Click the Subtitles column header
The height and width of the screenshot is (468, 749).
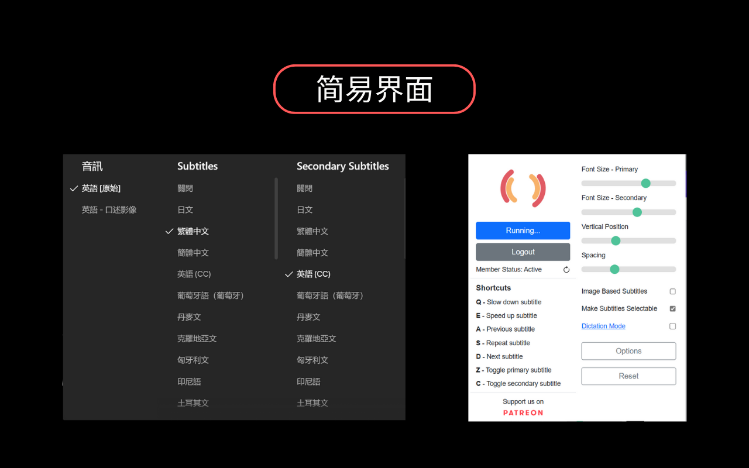pos(197,166)
